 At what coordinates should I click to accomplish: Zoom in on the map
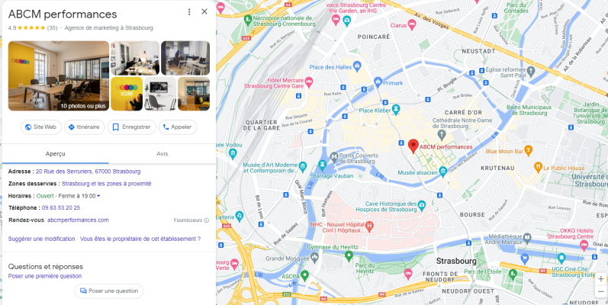601,279
